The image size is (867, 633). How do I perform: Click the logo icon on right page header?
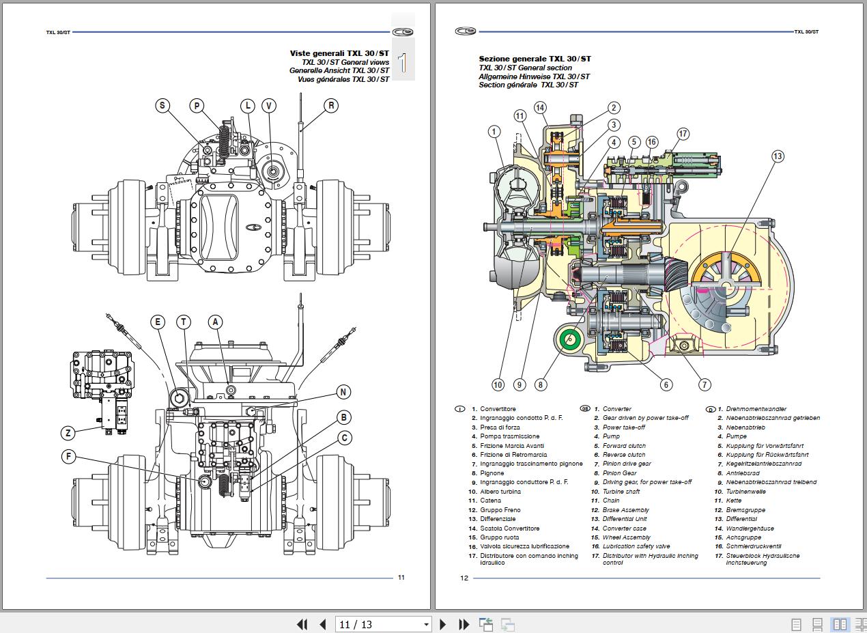[x=465, y=31]
